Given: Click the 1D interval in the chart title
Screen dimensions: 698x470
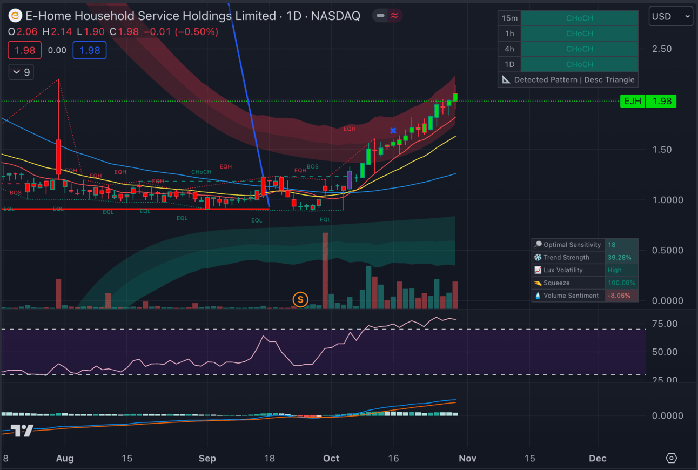Looking at the screenshot, I should tap(294, 16).
